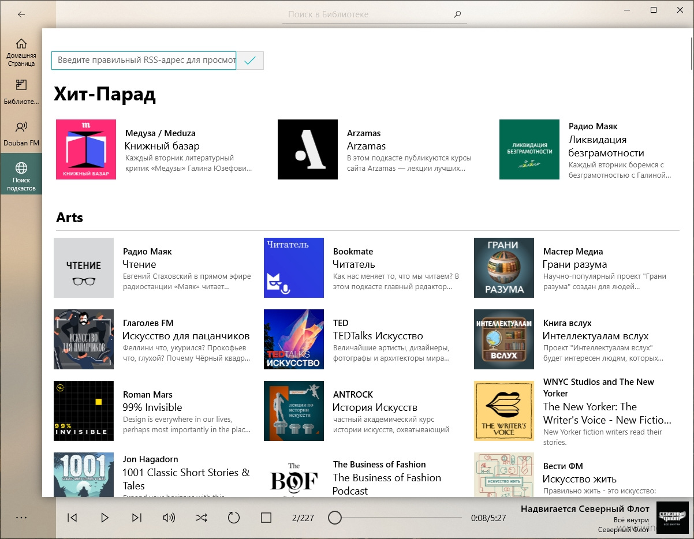The image size is (694, 539).
Task: Confirm RSS address with the checkmark button
Action: (x=250, y=61)
